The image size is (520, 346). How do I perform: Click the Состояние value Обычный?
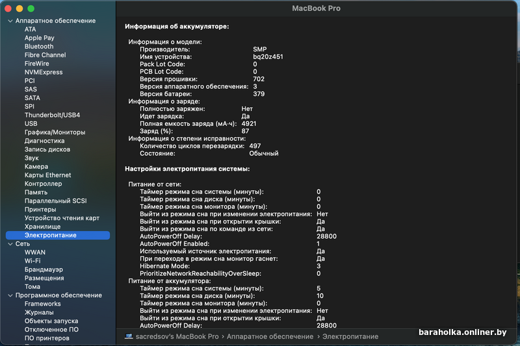point(264,154)
